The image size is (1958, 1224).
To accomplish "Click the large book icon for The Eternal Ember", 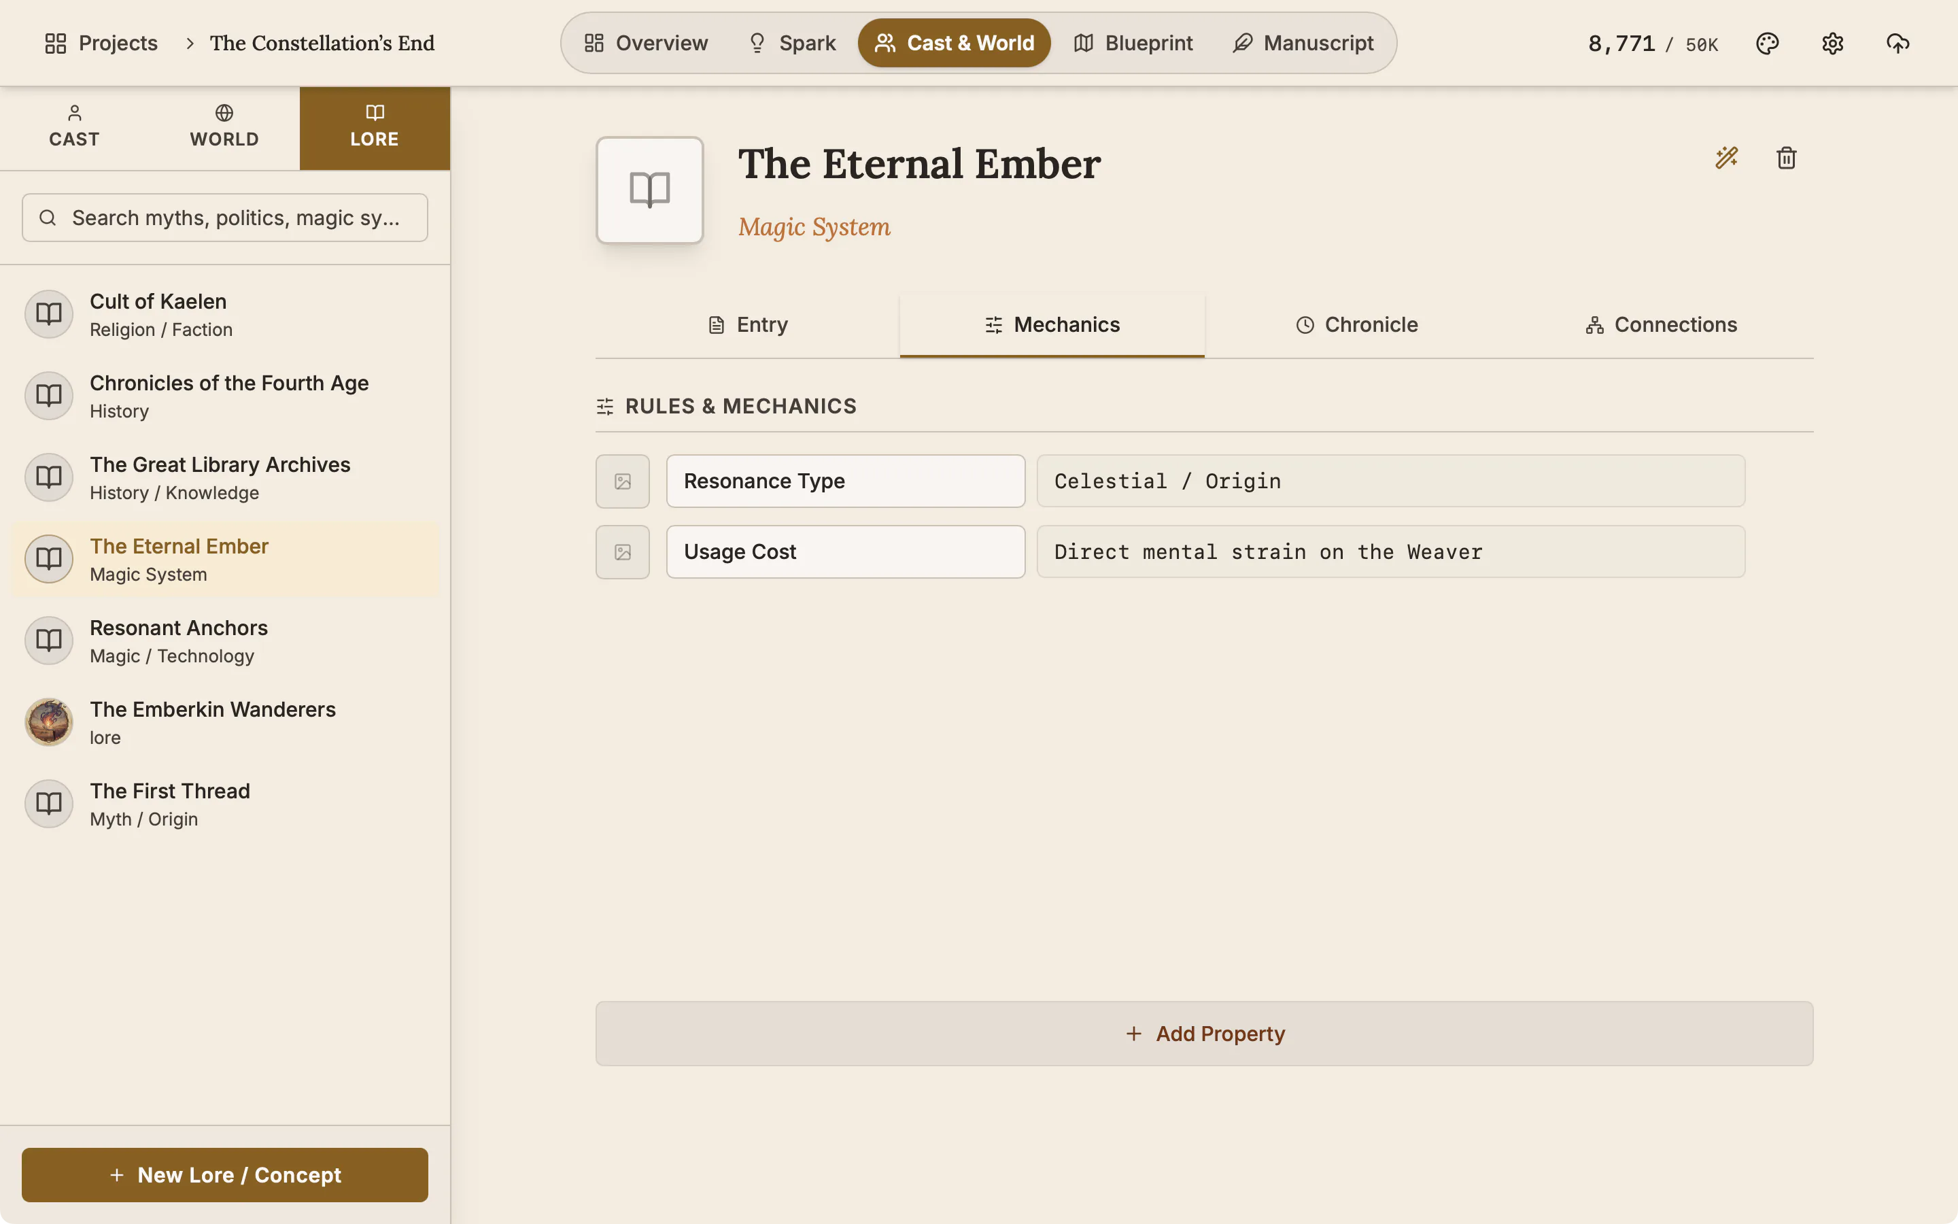I will (650, 190).
